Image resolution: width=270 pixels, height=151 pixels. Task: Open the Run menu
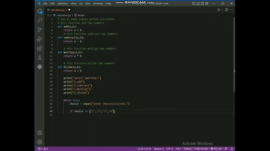88,3
